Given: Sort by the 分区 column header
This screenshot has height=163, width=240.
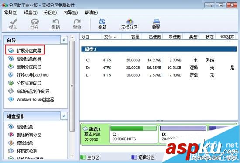Looking at the screenshot, I should 91,37.
